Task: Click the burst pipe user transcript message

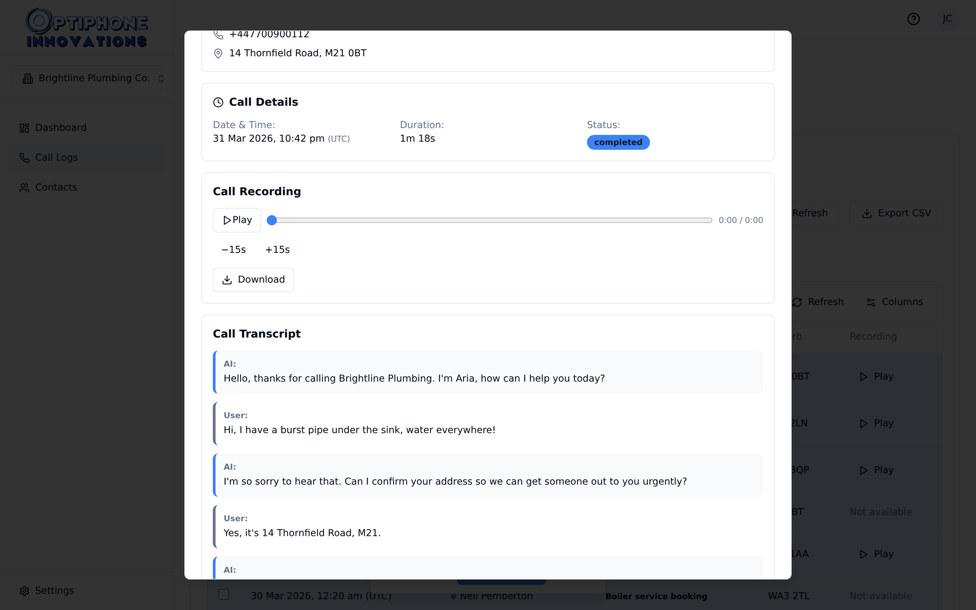Action: click(x=488, y=424)
